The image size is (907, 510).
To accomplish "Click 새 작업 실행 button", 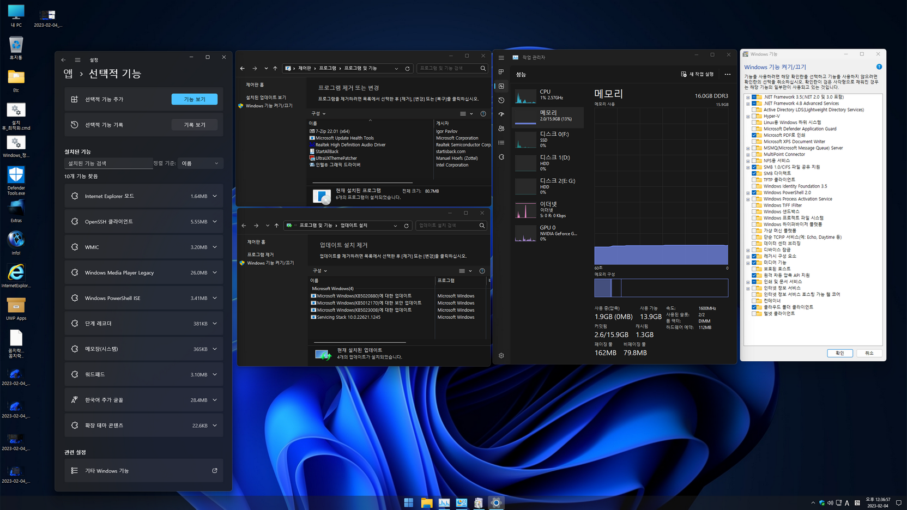I will [697, 74].
